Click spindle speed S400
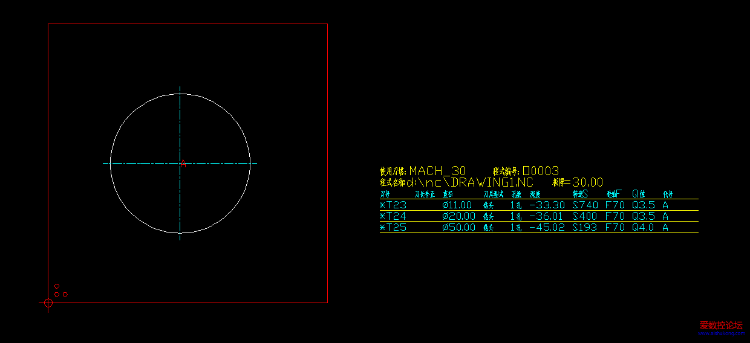The width and height of the screenshot is (750, 343). coord(585,216)
